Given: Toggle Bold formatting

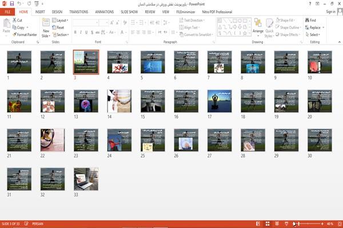Looking at the screenshot, I should tap(75, 33).
